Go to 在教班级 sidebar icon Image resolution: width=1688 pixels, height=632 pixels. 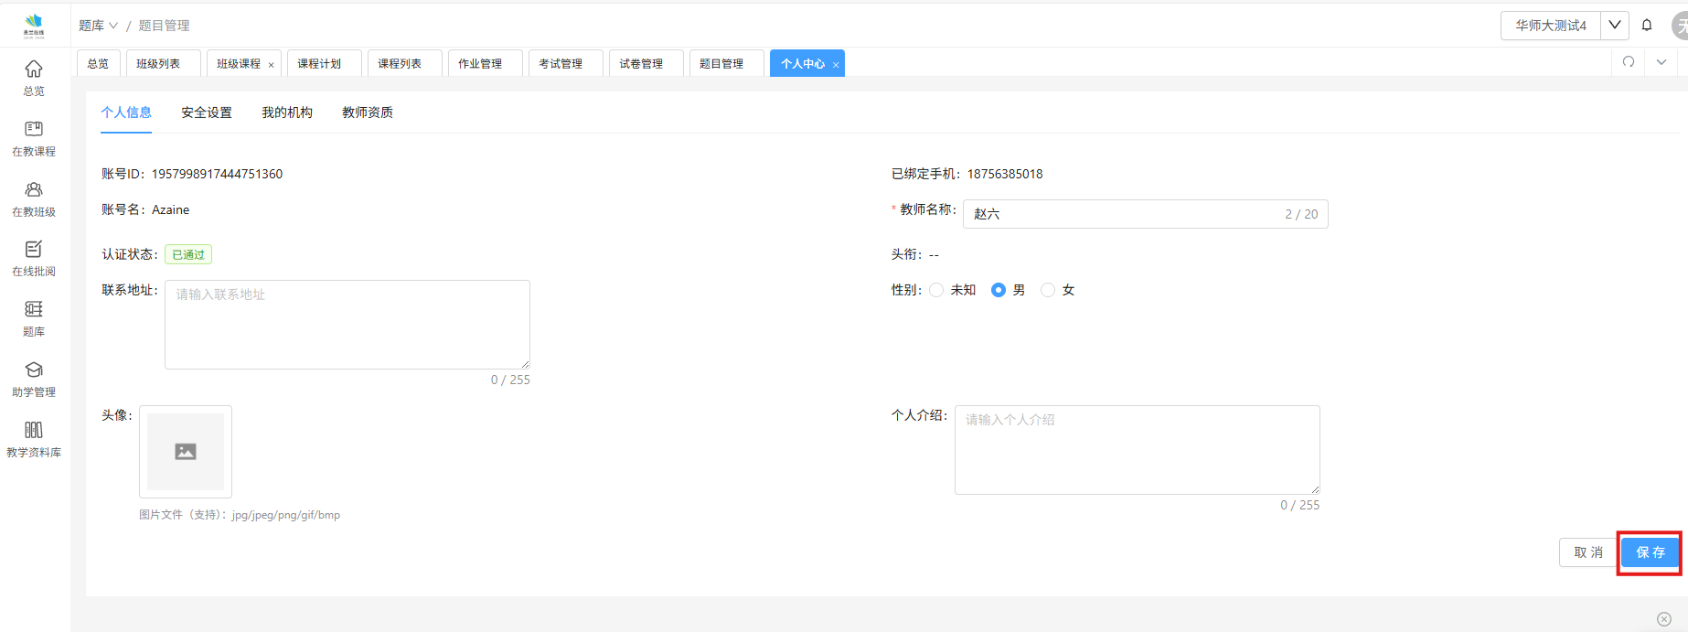tap(34, 198)
